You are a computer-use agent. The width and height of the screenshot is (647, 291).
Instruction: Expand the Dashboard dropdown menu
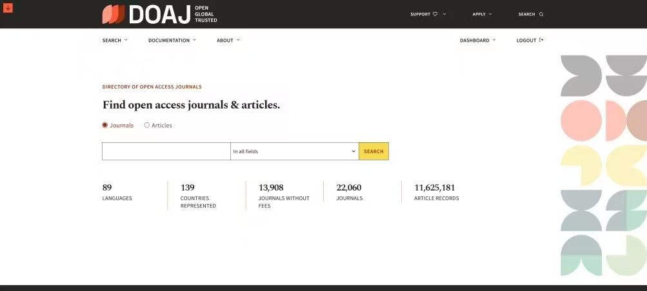pos(477,40)
